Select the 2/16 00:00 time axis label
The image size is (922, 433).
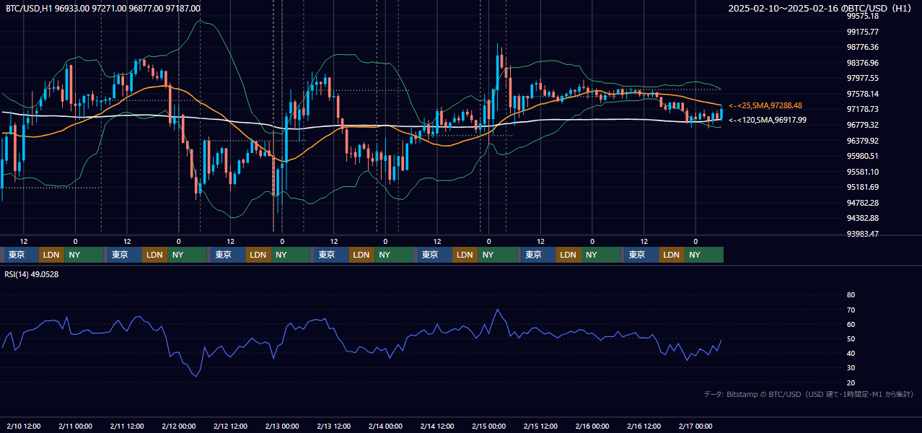[x=592, y=426]
